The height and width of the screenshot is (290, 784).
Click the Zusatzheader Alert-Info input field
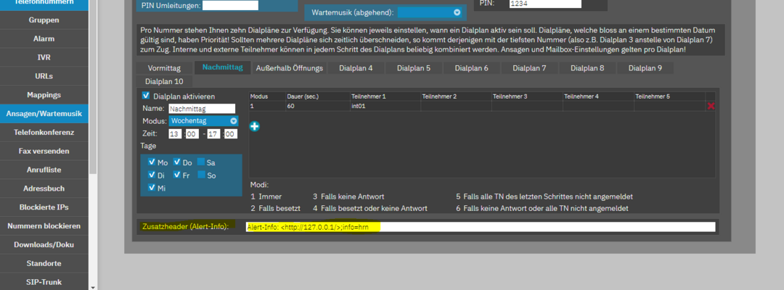pyautogui.click(x=481, y=227)
